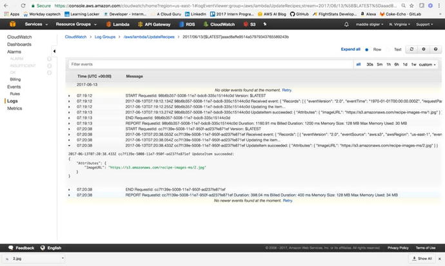This screenshot has width=445, height=266.
Task: Collapse the left sidebar arrow
Action: (x=54, y=52)
